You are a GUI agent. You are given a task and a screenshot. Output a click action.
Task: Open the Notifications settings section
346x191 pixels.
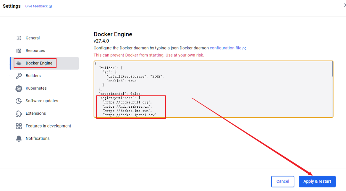click(x=44, y=138)
